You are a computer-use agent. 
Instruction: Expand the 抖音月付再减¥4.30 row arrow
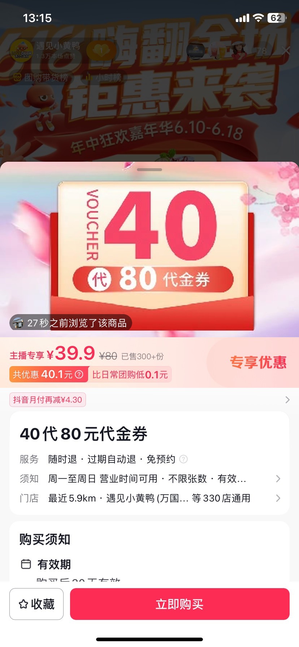pos(287,400)
